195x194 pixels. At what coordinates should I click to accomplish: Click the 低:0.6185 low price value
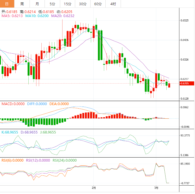click(46, 12)
